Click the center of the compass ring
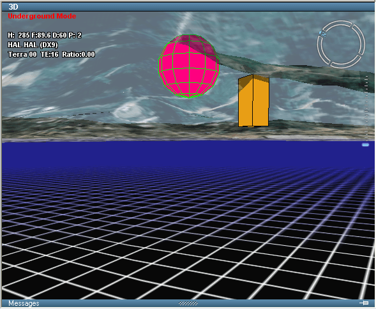Viewport: 376px width, 309px height. pos(341,44)
